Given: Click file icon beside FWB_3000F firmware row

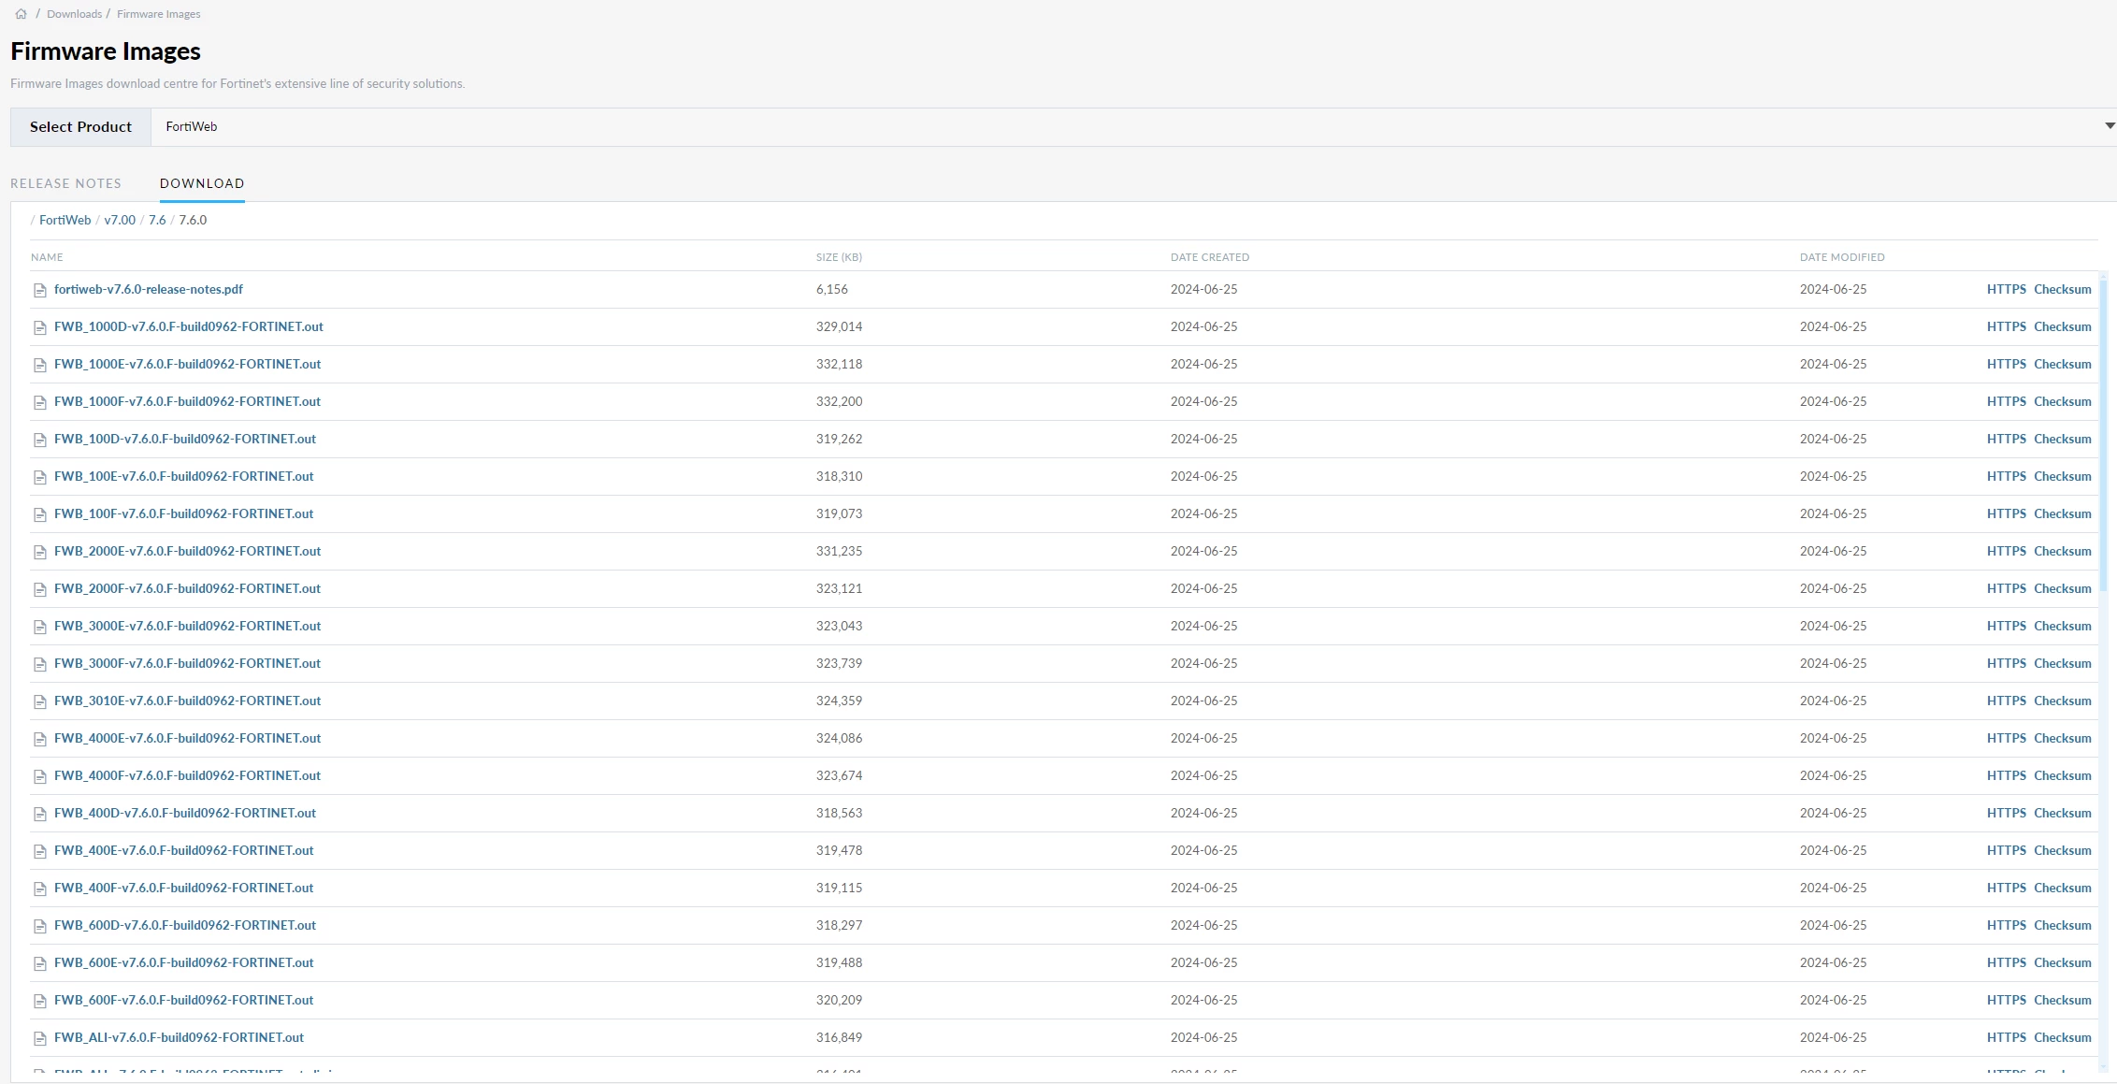Looking at the screenshot, I should 40,664.
